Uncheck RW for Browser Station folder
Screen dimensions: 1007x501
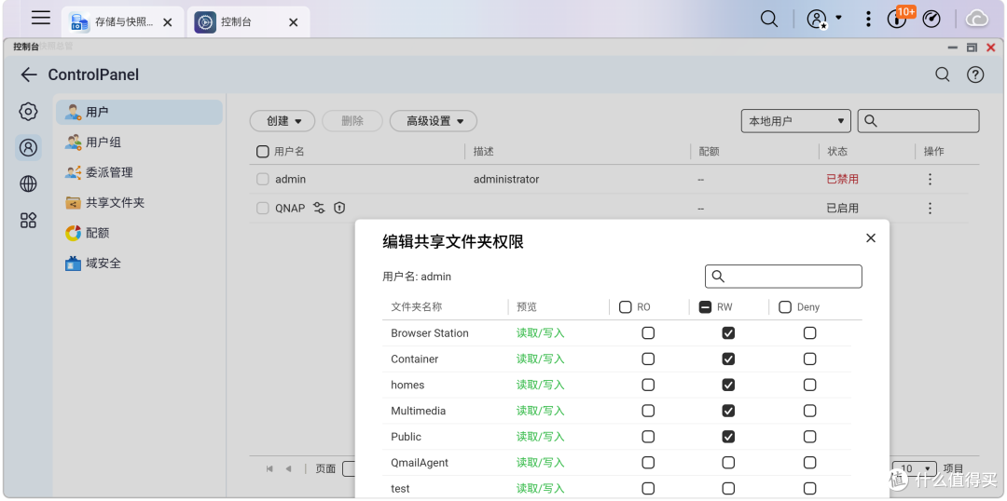point(728,333)
